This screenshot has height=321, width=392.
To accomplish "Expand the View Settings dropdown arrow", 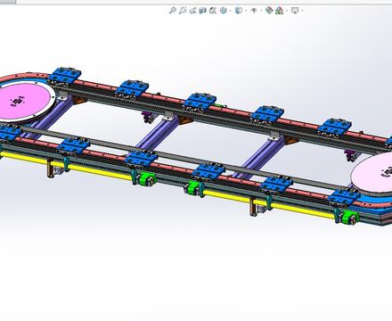I will click(x=302, y=11).
